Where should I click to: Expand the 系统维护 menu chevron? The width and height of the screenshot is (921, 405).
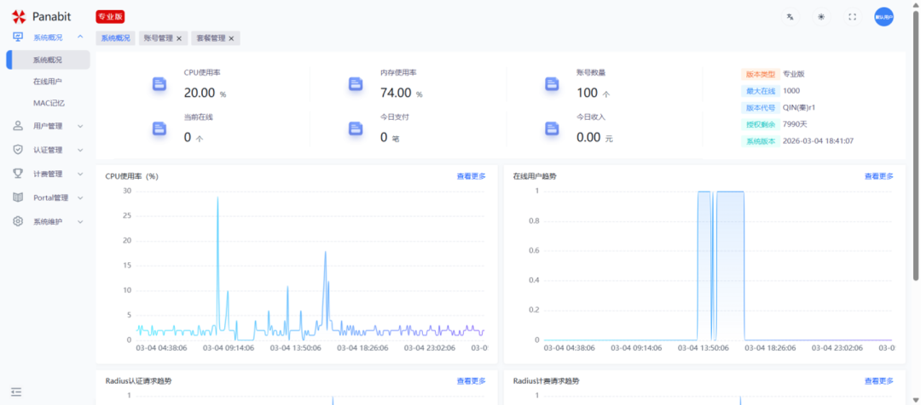pyautogui.click(x=80, y=221)
